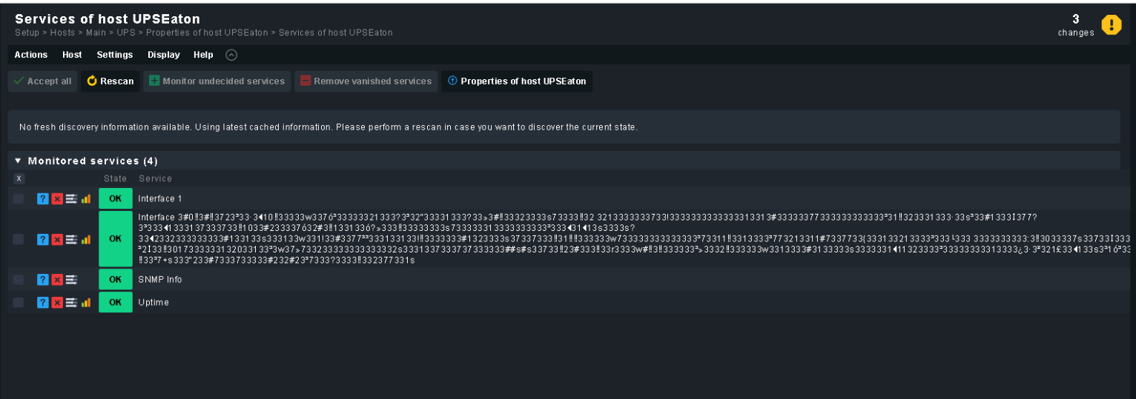Viewport: 1136px width, 399px height.
Task: Go to Properties of host UPSEaton
Action: tap(517, 81)
